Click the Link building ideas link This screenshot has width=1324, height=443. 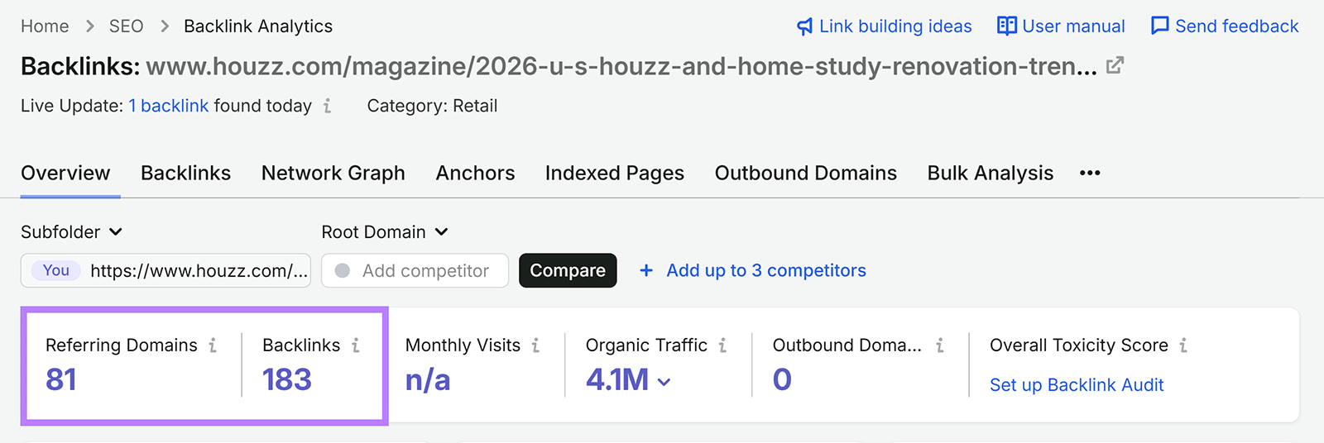point(895,26)
